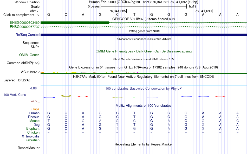Click Gene Expression in 54 tissues title
Screen dimensions: 247x154
click(144, 67)
